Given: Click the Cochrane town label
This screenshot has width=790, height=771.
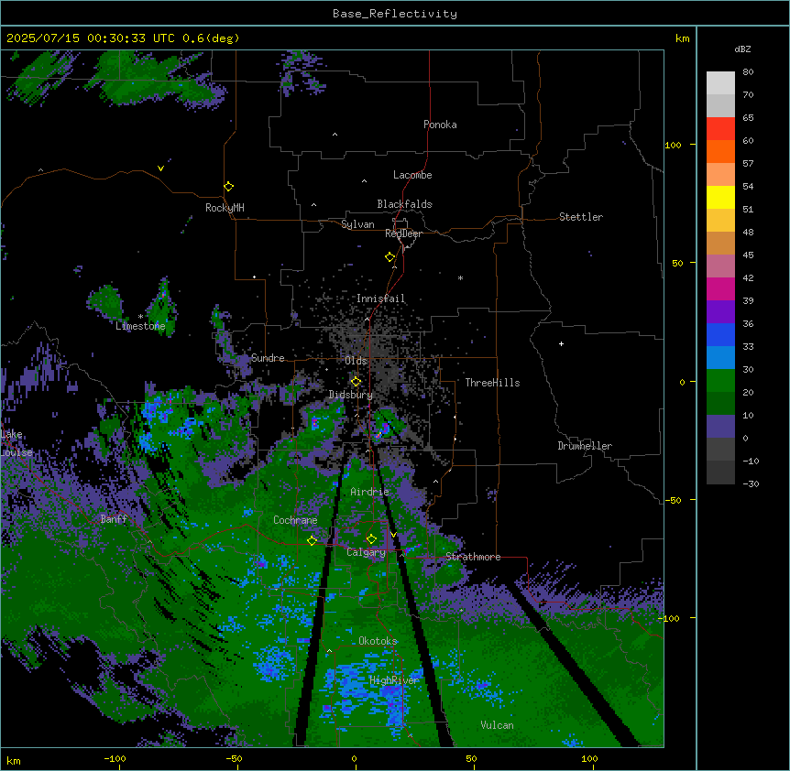Looking at the screenshot, I should click(295, 520).
